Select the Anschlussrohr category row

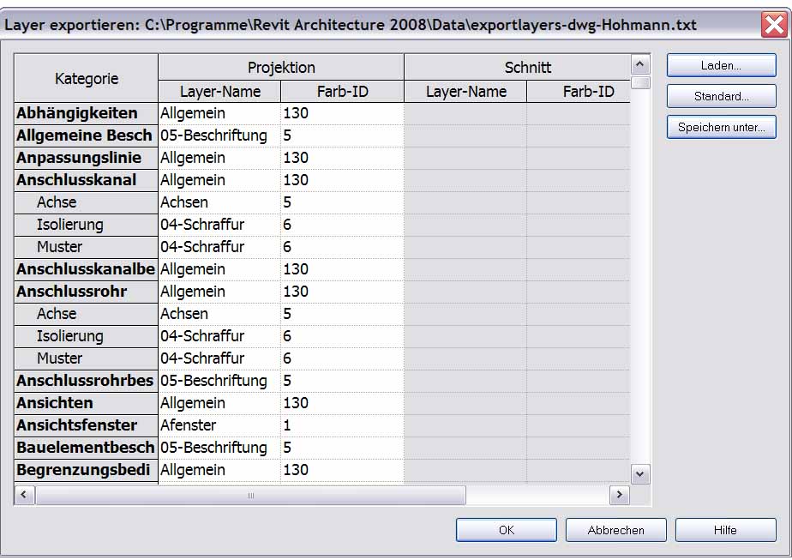[87, 292]
